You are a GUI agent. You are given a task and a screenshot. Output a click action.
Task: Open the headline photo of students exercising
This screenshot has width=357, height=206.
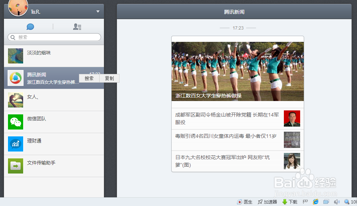pyautogui.click(x=238, y=71)
